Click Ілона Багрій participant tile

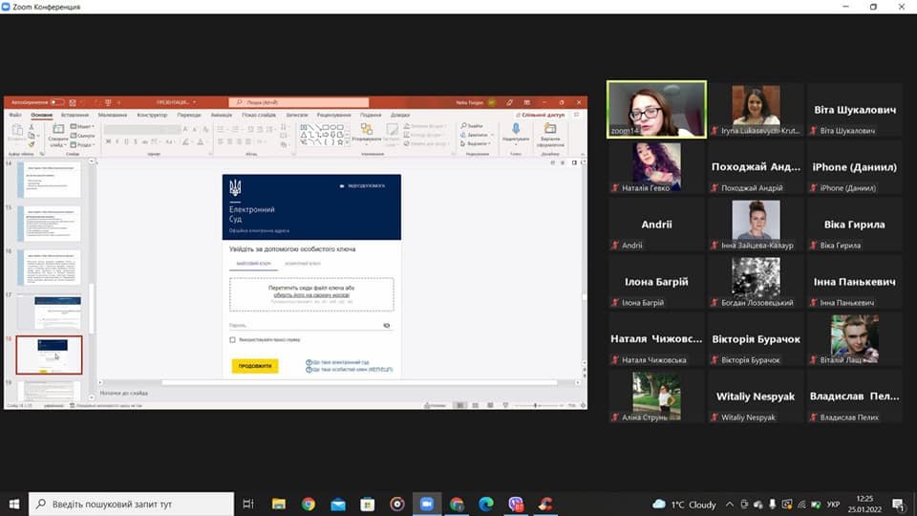[656, 281]
